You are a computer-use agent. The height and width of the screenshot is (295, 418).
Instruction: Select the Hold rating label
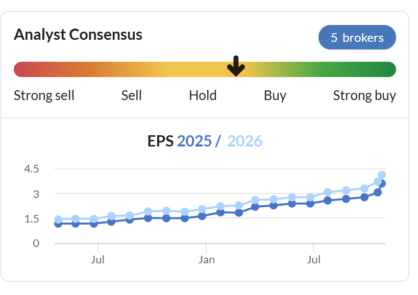point(203,95)
